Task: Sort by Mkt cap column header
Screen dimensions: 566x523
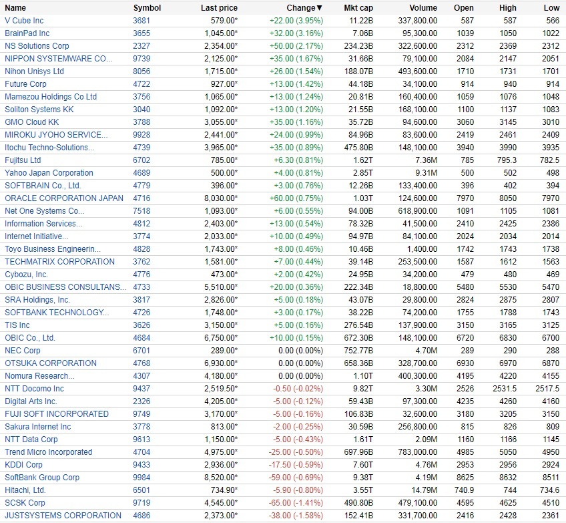Action: pos(358,8)
